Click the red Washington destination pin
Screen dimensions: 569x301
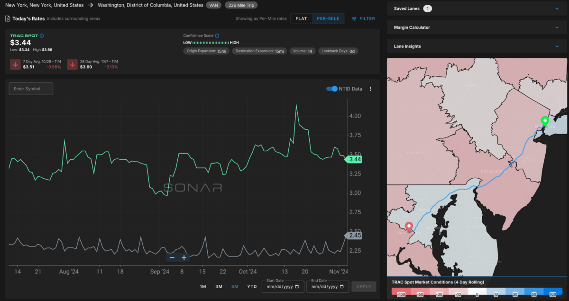click(409, 227)
